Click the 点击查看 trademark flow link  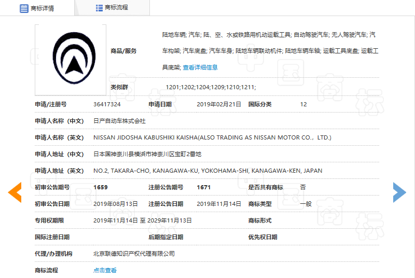tap(105, 270)
